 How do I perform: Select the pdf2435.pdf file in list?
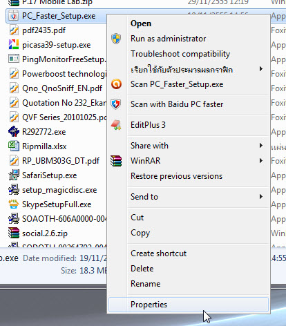tap(44, 30)
